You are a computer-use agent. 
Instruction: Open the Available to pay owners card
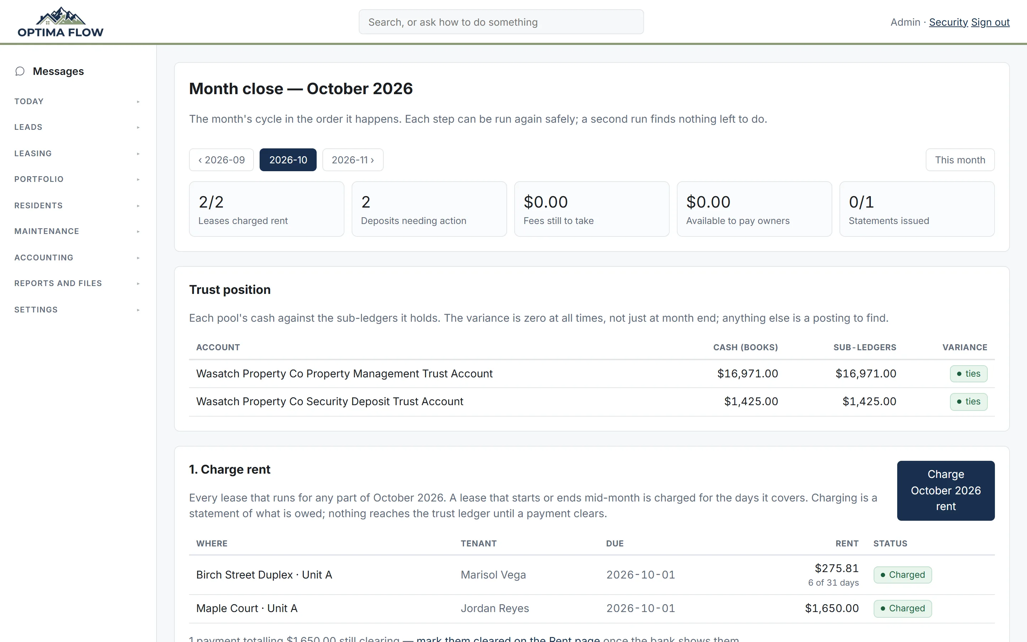pyautogui.click(x=754, y=209)
